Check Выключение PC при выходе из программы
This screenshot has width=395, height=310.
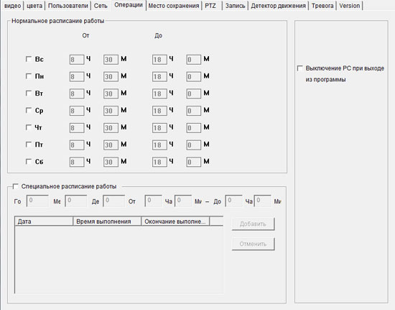[299, 68]
